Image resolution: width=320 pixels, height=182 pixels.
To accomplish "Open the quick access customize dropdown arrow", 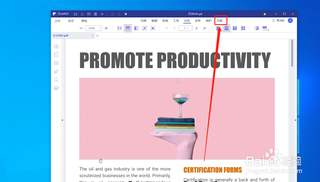I will [x=126, y=14].
